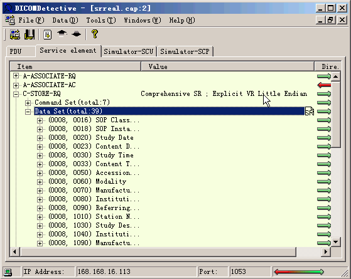The height and width of the screenshot is (279, 351).
Task: Open the File(F) menu
Action: 31,20
